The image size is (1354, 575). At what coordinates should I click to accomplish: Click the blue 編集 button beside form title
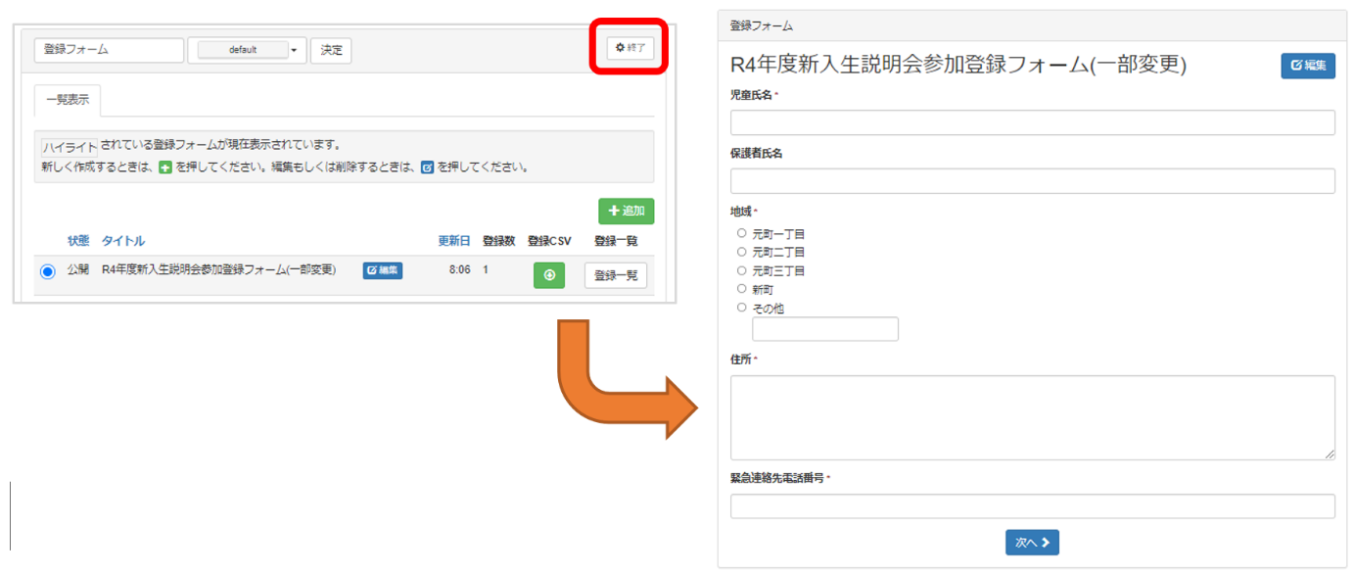(x=1307, y=66)
